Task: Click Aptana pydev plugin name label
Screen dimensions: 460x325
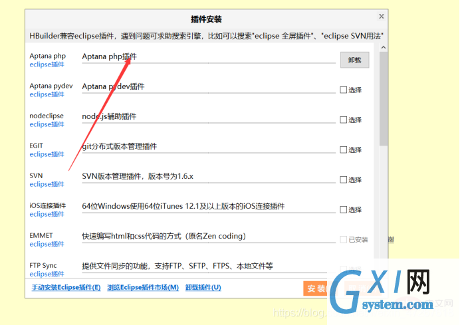Action: pos(51,86)
